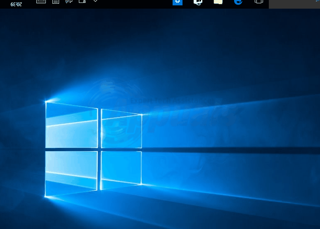Screen dimensions: 320x229
Task: Open Settings from the taskbar gear icon
Action: click(x=178, y=2)
